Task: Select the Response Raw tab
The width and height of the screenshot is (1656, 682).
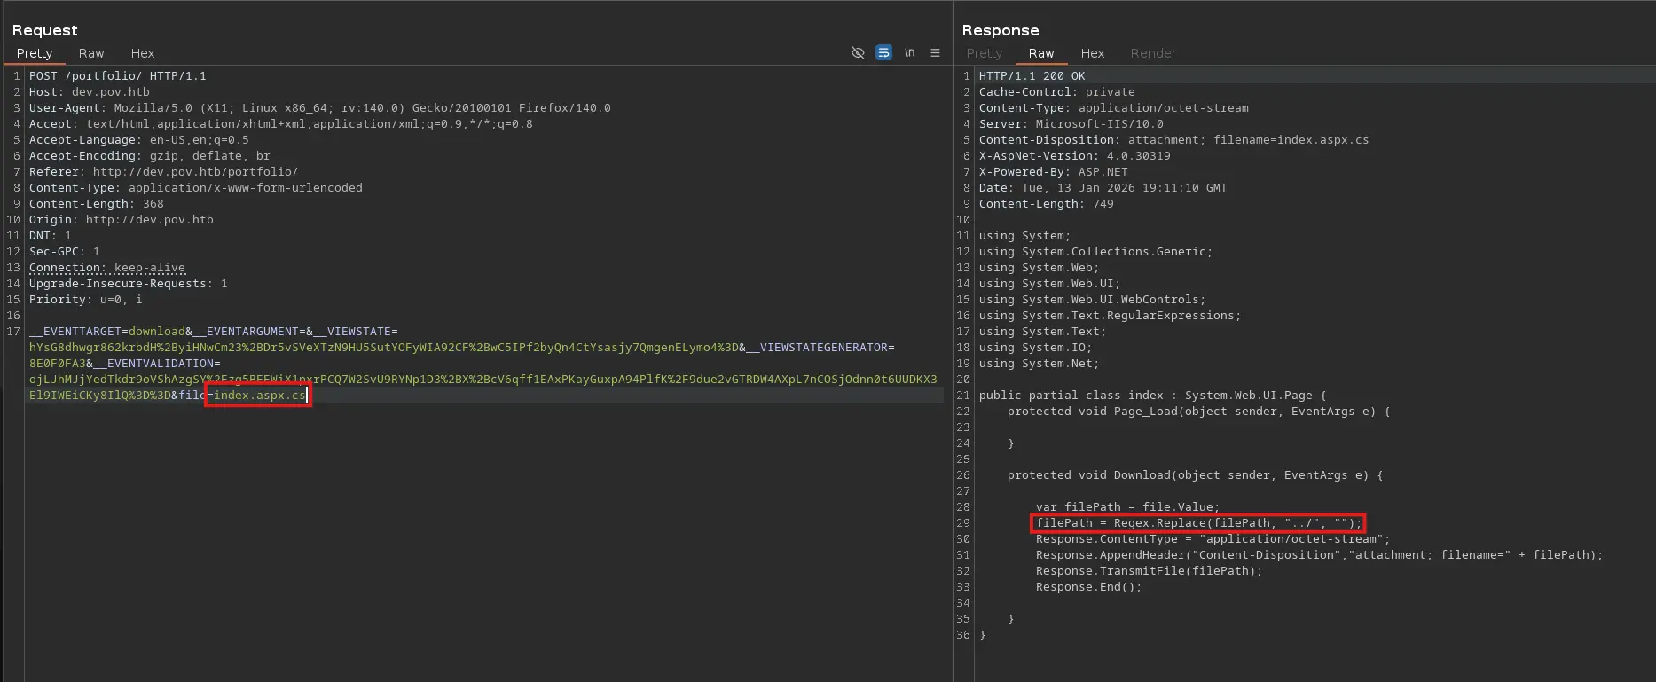Action: click(1040, 53)
